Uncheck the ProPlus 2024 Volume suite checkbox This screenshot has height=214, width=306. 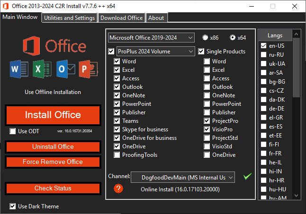point(111,51)
